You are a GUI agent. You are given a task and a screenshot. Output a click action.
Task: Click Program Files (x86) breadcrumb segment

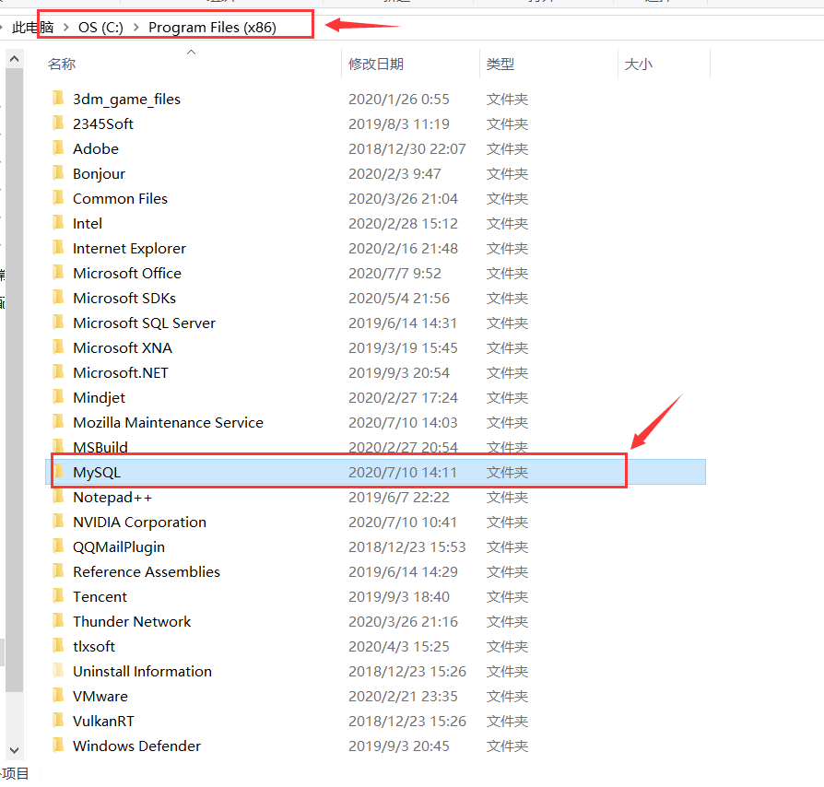pyautogui.click(x=212, y=28)
